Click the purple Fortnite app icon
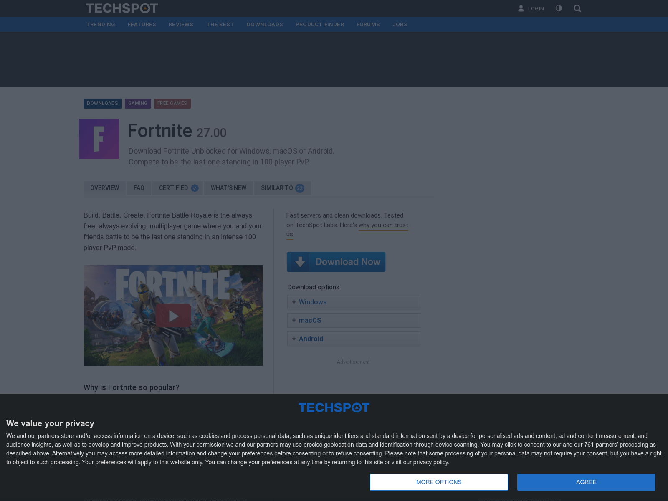The image size is (668, 501). point(99,139)
